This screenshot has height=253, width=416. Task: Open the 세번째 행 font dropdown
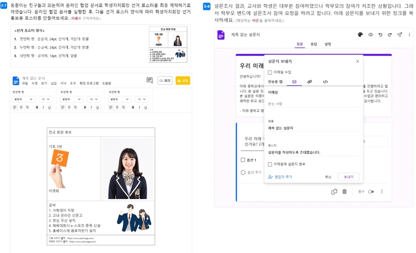pyautogui.click(x=120, y=99)
